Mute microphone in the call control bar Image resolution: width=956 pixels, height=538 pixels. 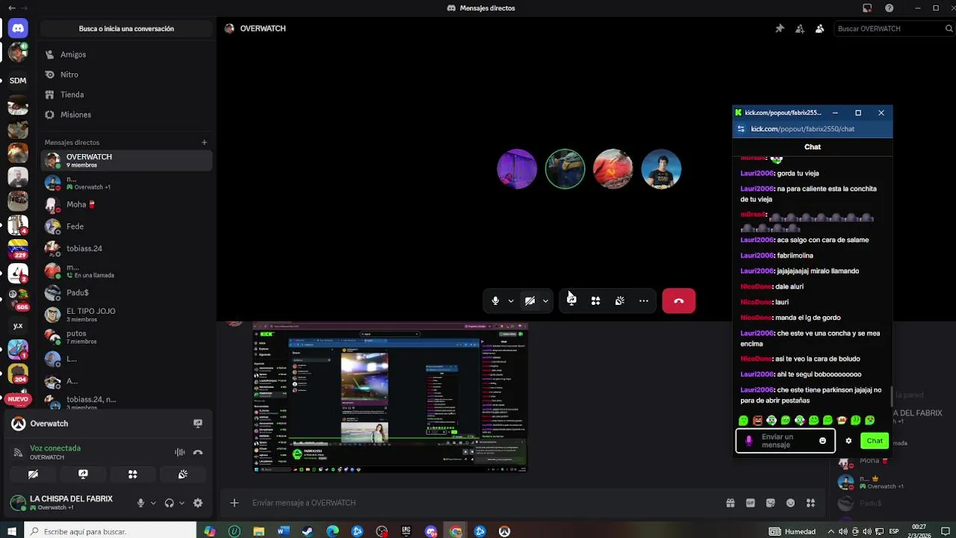pyautogui.click(x=495, y=300)
